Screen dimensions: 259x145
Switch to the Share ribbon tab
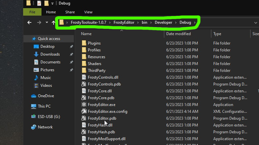pyautogui.click(x=70, y=12)
